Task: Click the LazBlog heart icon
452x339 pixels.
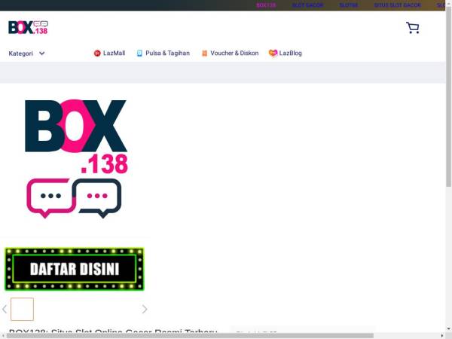Action: [273, 53]
